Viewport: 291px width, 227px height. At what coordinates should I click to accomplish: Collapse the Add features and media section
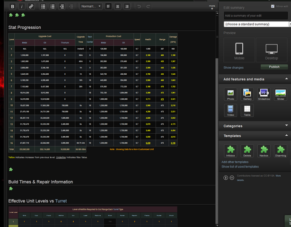pos(287,79)
